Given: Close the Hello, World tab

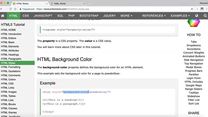Looking at the screenshot, I should point(84,4).
